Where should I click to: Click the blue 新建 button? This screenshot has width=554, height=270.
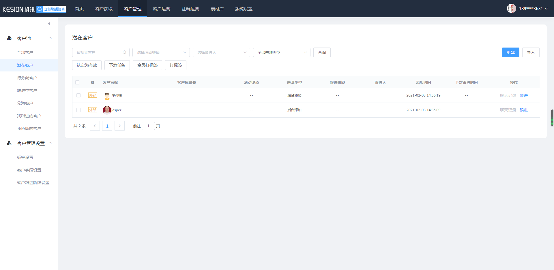pyautogui.click(x=510, y=52)
